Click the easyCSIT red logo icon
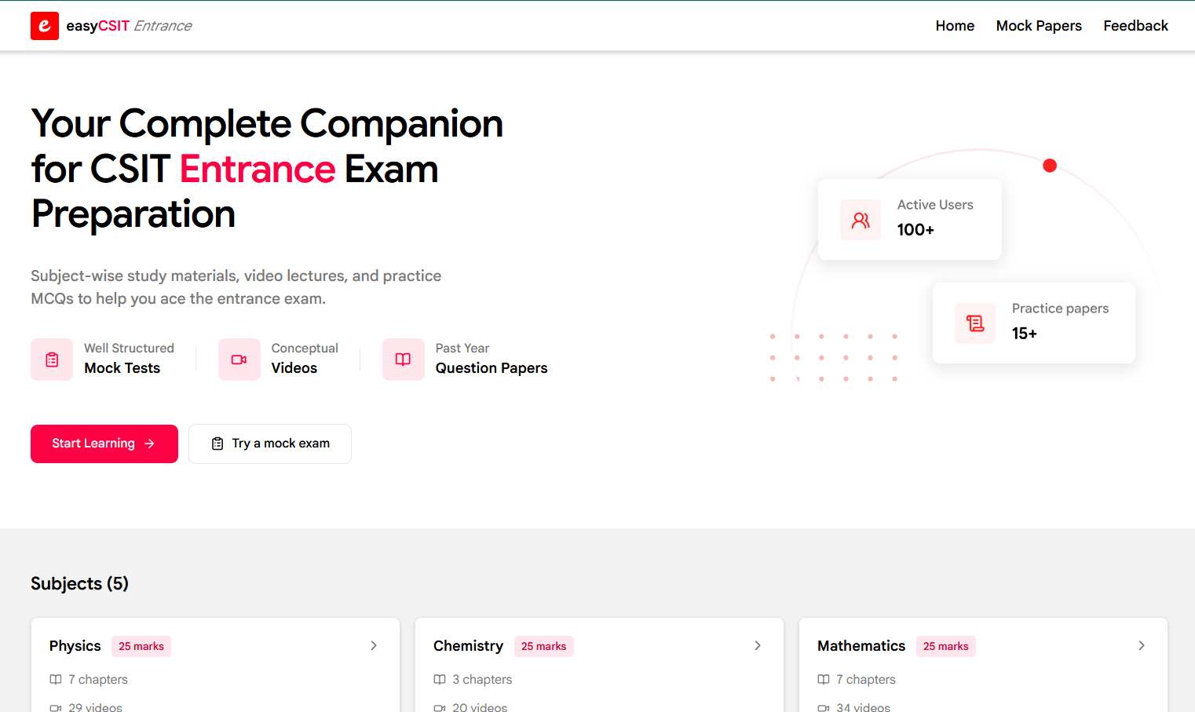Image resolution: width=1195 pixels, height=712 pixels. [x=45, y=26]
